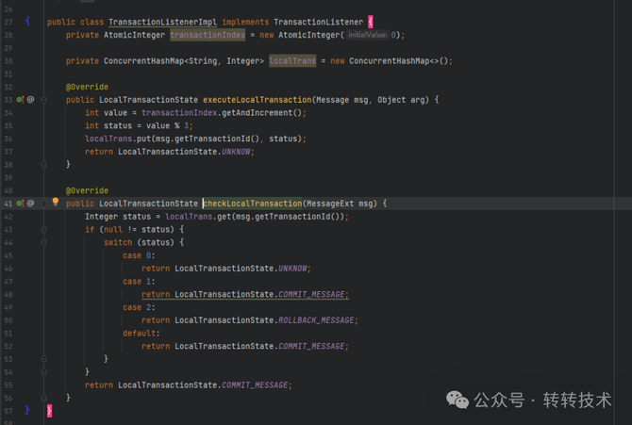The image size is (632, 425).
Task: Click the blue opening brace marker on line 27
Action: (27, 21)
